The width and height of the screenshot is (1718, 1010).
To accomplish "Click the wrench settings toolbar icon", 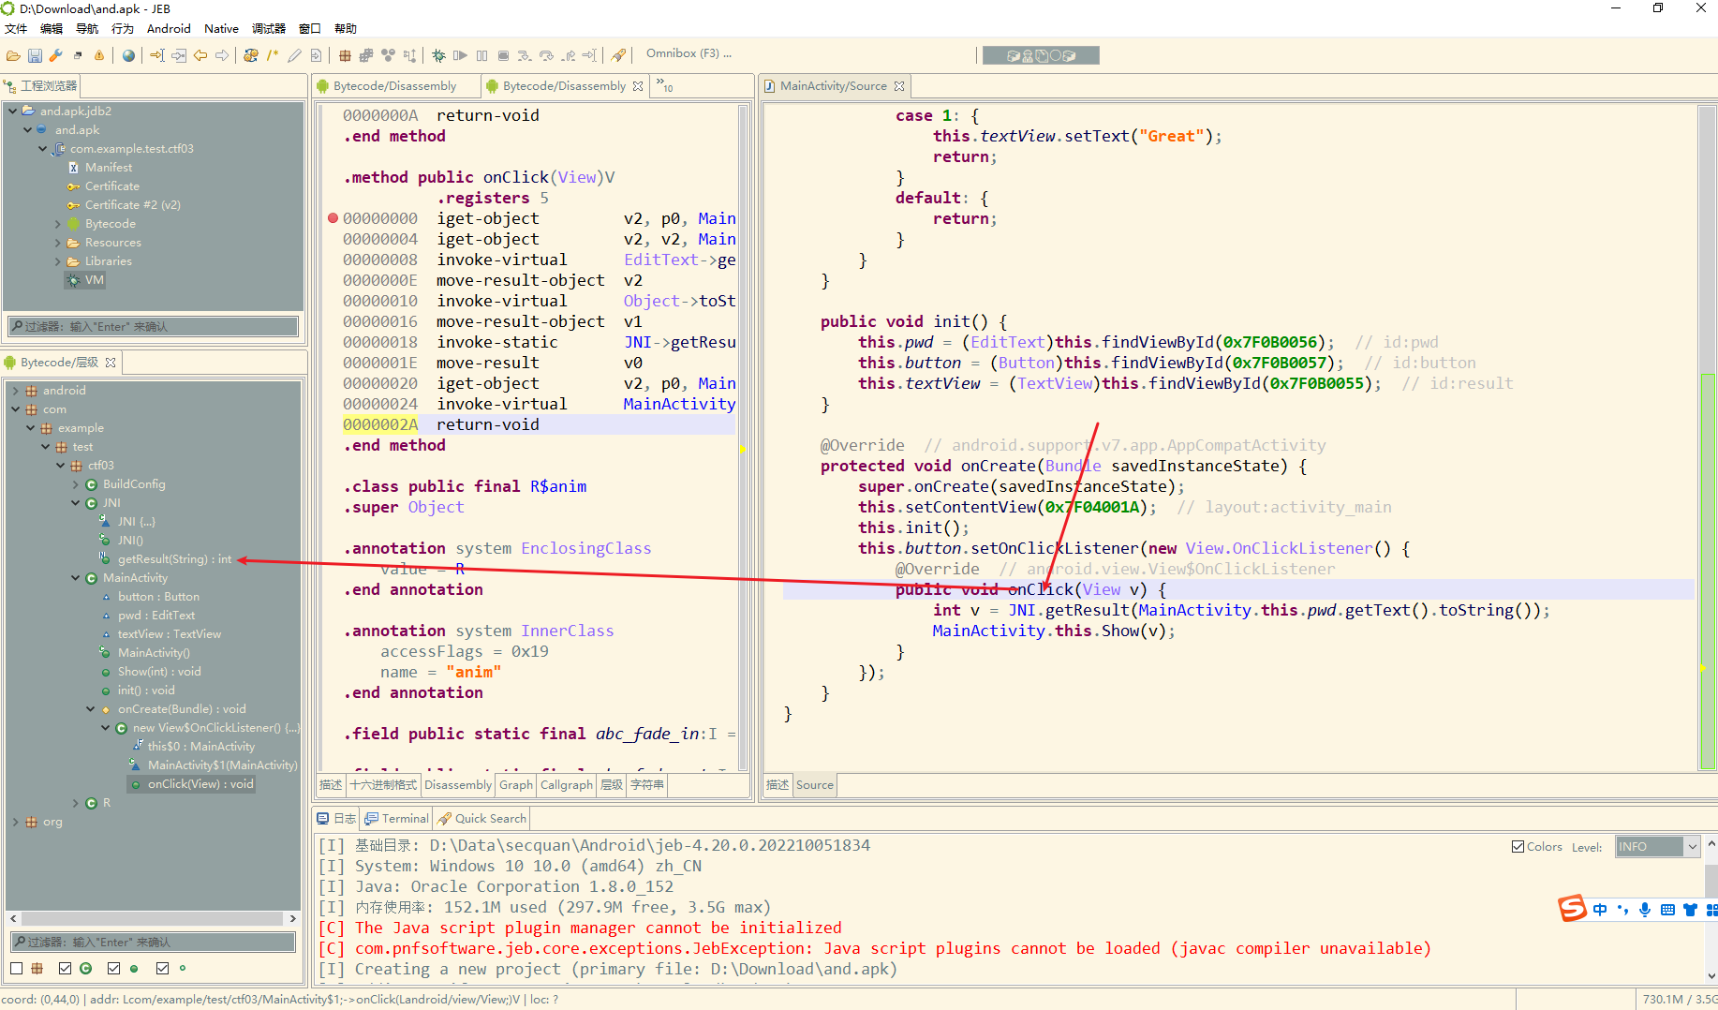I will (56, 55).
